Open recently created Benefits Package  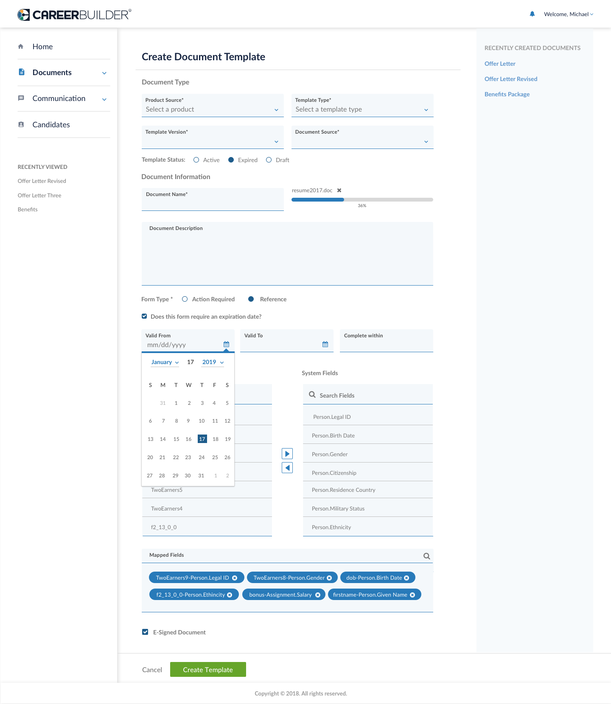[507, 94]
